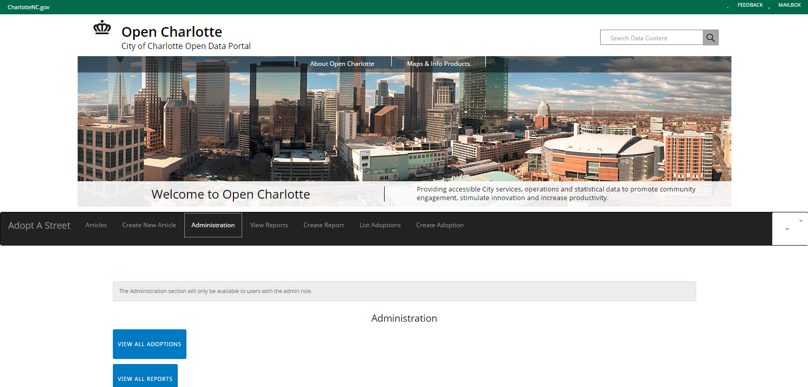Go to View Reports
The image size is (808, 387).
click(x=269, y=225)
